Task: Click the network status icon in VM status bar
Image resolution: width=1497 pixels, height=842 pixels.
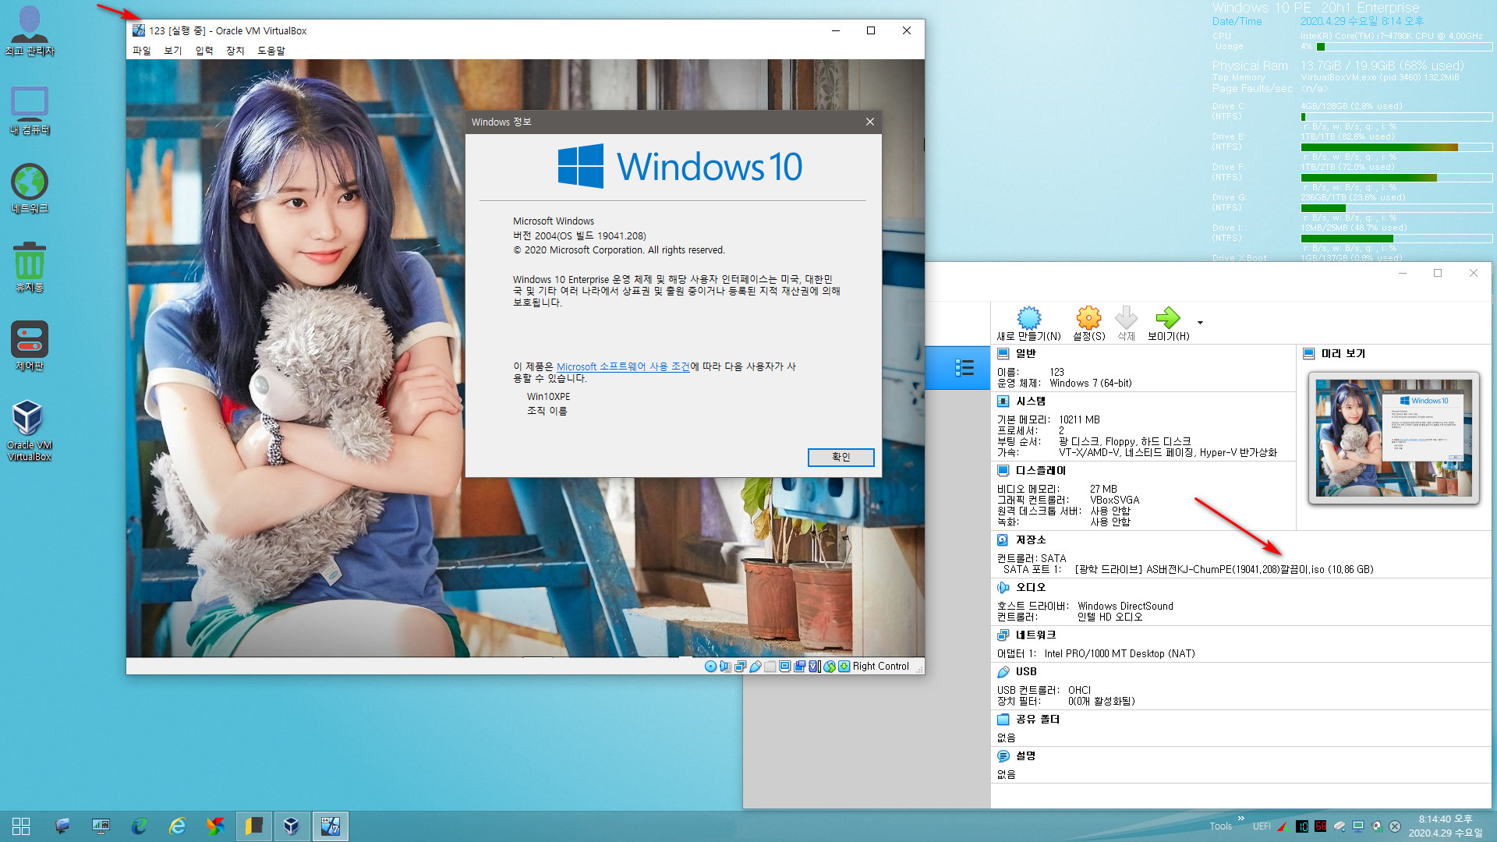Action: (740, 667)
